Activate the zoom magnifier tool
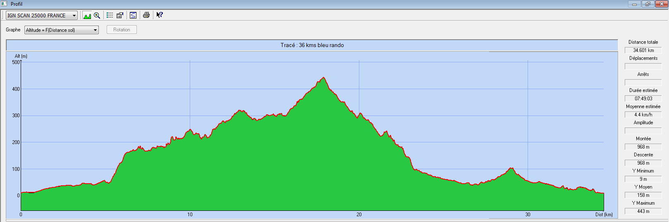The height and width of the screenshot is (222, 669). click(97, 15)
